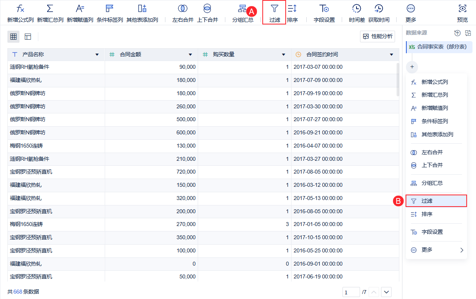Viewport: 476px width, 299px height.
Task: Click the history icon beside 数据来源
Action: [458, 33]
